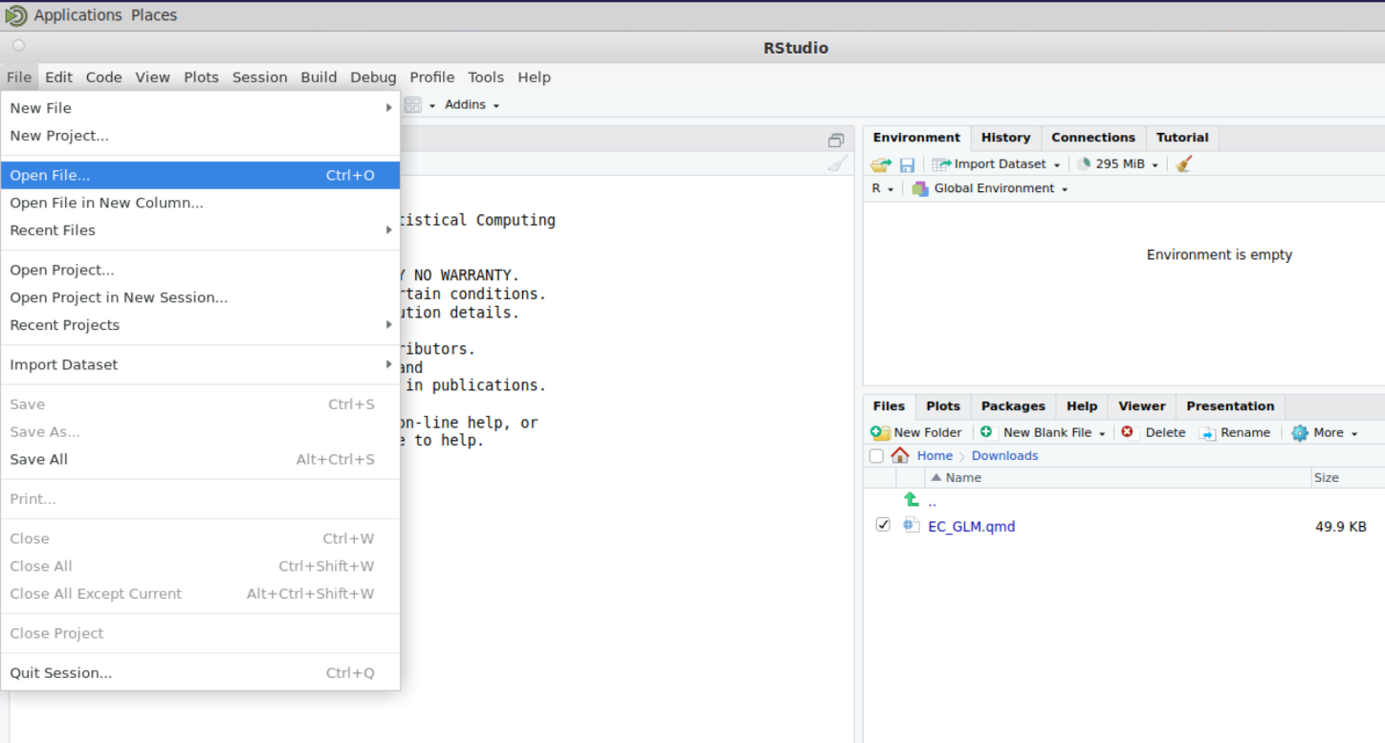The width and height of the screenshot is (1385, 743).
Task: Open the Addins dropdown
Action: click(473, 104)
